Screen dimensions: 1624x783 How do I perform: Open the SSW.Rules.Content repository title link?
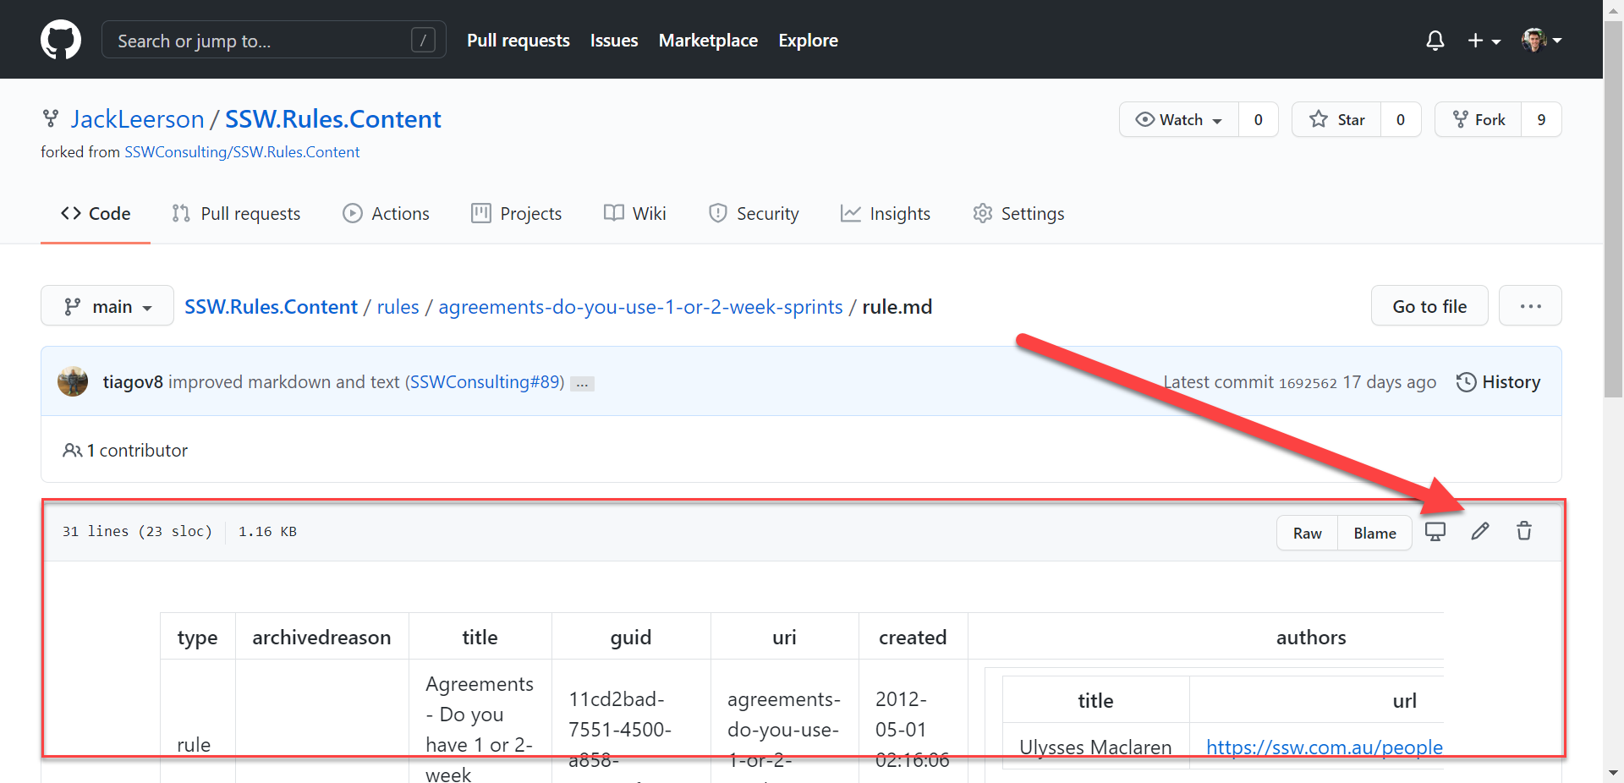point(333,119)
